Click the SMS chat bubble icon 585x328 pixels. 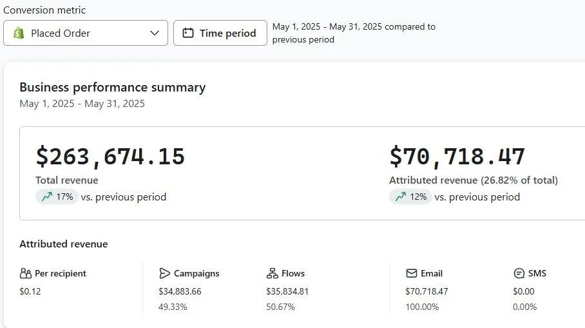tap(519, 273)
